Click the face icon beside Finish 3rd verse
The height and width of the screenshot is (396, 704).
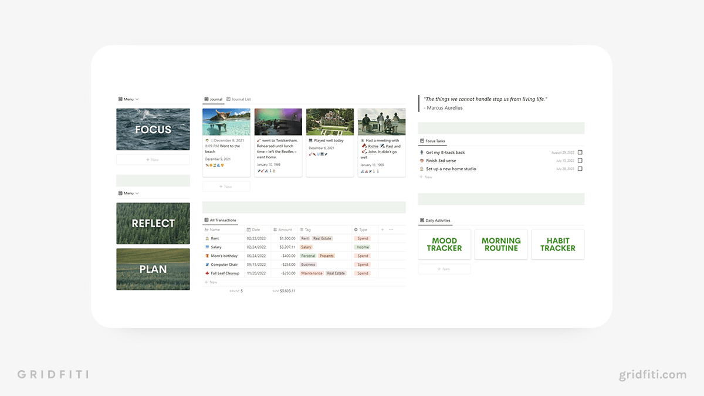tap(422, 161)
